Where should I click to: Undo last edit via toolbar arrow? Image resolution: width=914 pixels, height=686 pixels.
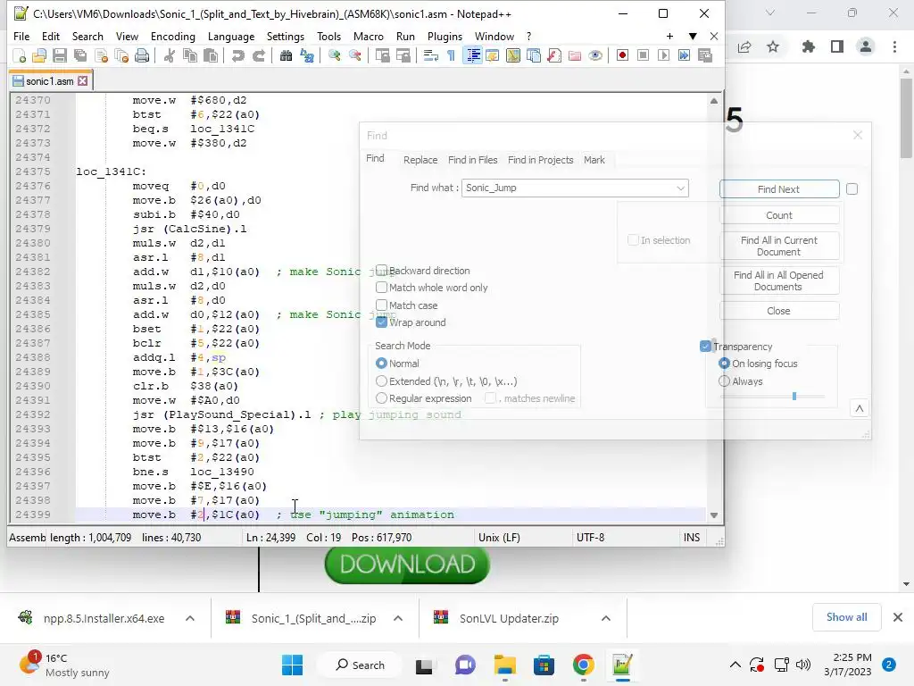tap(237, 55)
